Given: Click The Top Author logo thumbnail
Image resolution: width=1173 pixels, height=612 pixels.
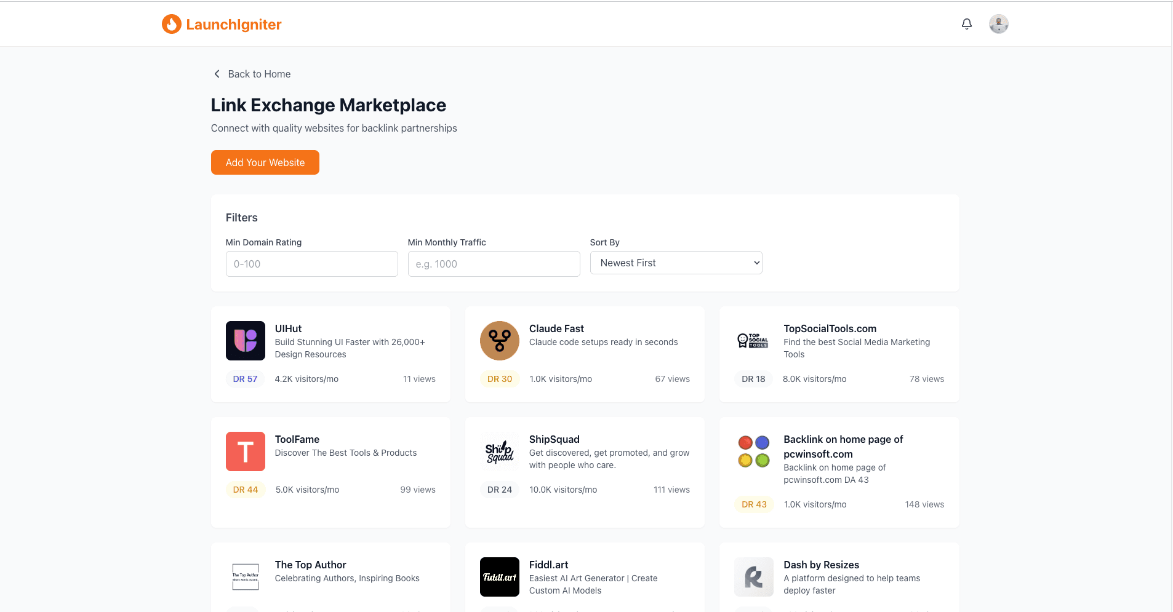Looking at the screenshot, I should (245, 577).
